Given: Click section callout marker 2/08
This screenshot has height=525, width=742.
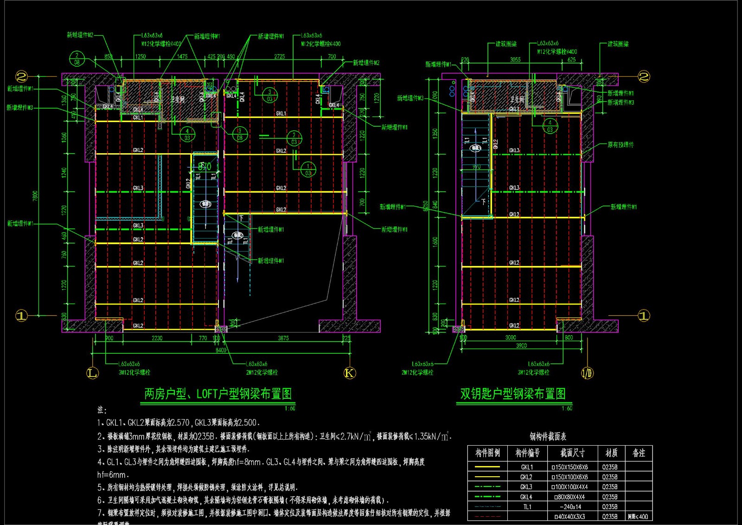Looking at the screenshot, I should pos(77,58).
